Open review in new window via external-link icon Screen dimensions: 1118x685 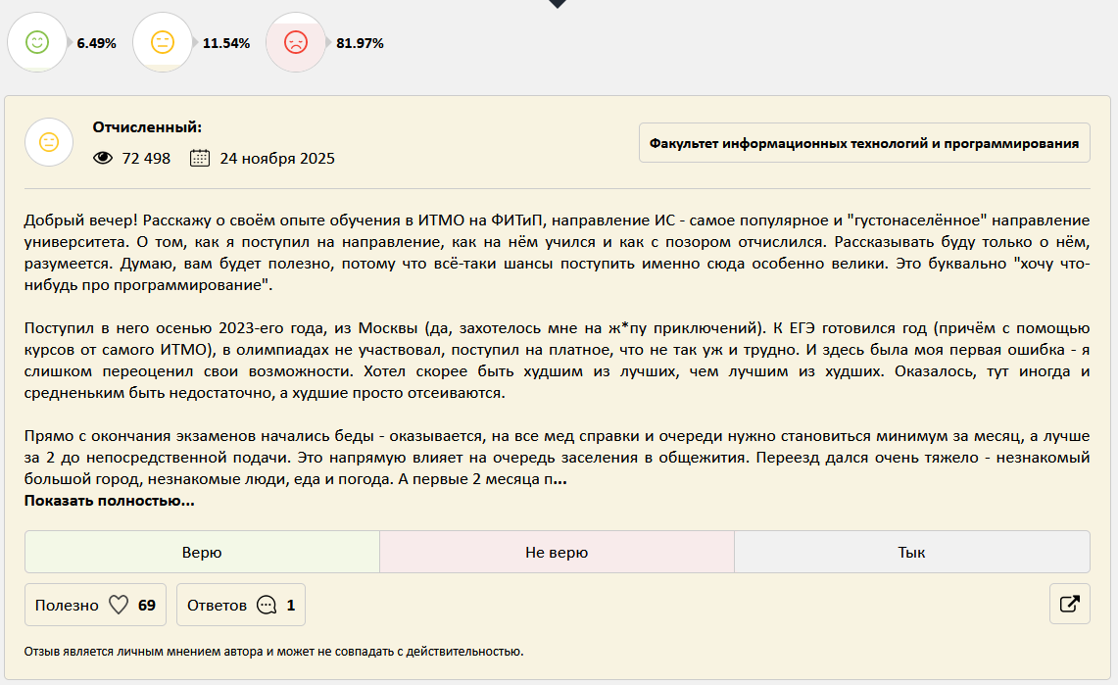1069,605
